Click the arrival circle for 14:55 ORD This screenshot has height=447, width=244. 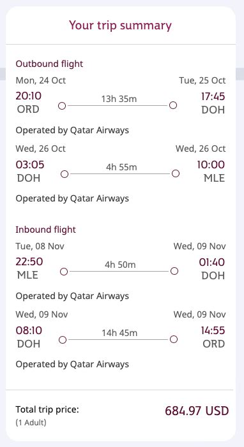pyautogui.click(x=174, y=339)
